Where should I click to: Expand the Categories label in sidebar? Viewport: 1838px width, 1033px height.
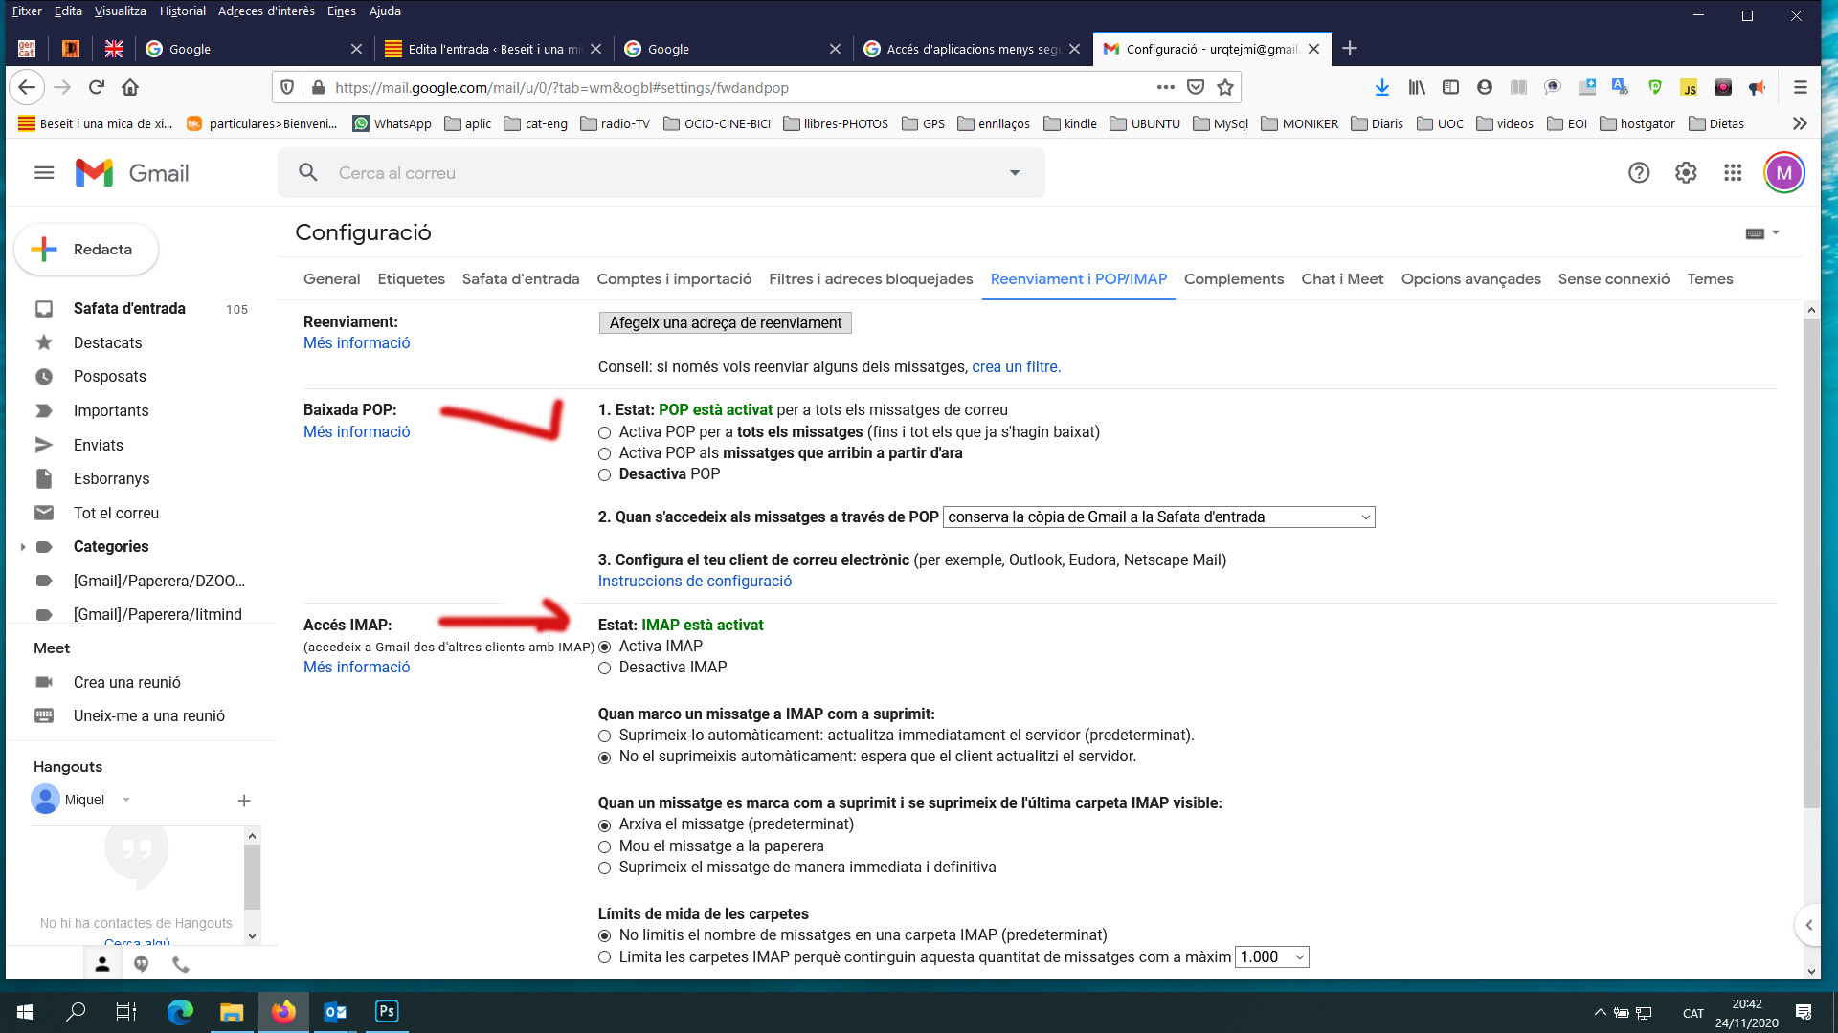click(x=23, y=547)
